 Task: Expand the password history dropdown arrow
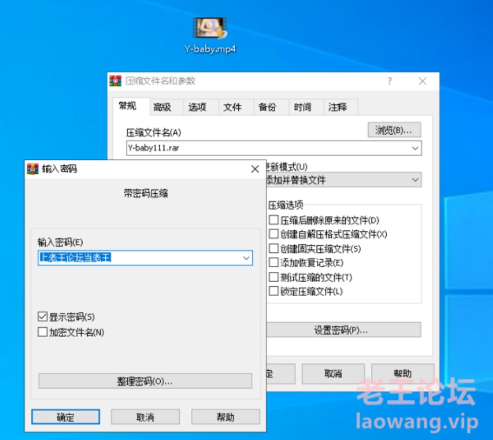pyautogui.click(x=246, y=258)
